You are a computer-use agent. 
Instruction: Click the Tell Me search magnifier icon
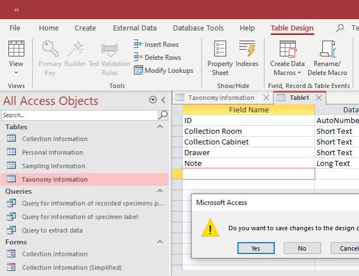pos(340,28)
